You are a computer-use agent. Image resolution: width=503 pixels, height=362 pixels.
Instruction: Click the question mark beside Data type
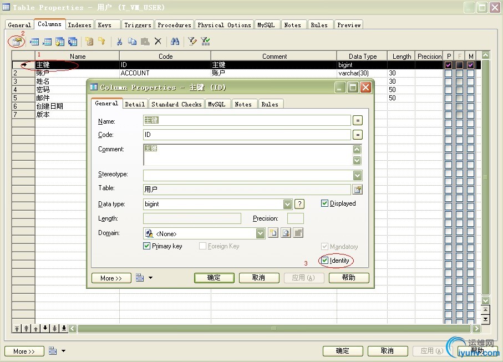coord(299,204)
